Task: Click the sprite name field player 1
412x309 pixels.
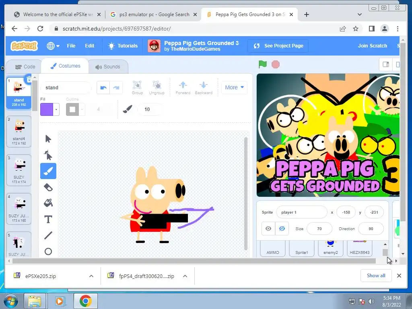Action: pos(302,212)
